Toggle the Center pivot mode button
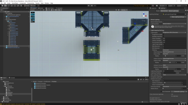This screenshot has width=188, height=105. pos(27,6)
